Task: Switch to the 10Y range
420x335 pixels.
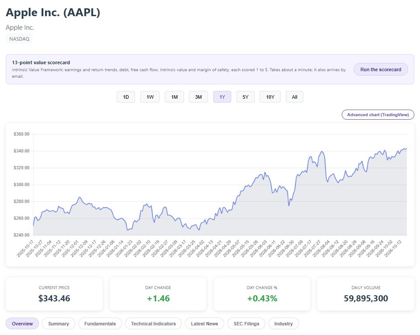Action: click(x=270, y=97)
